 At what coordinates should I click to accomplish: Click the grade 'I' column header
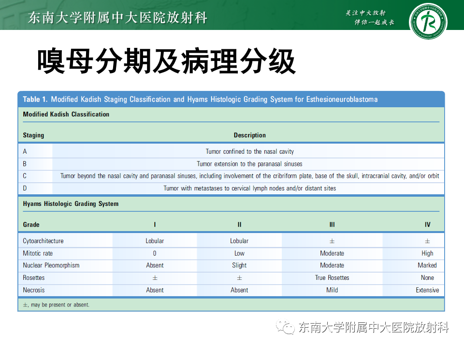155,225
